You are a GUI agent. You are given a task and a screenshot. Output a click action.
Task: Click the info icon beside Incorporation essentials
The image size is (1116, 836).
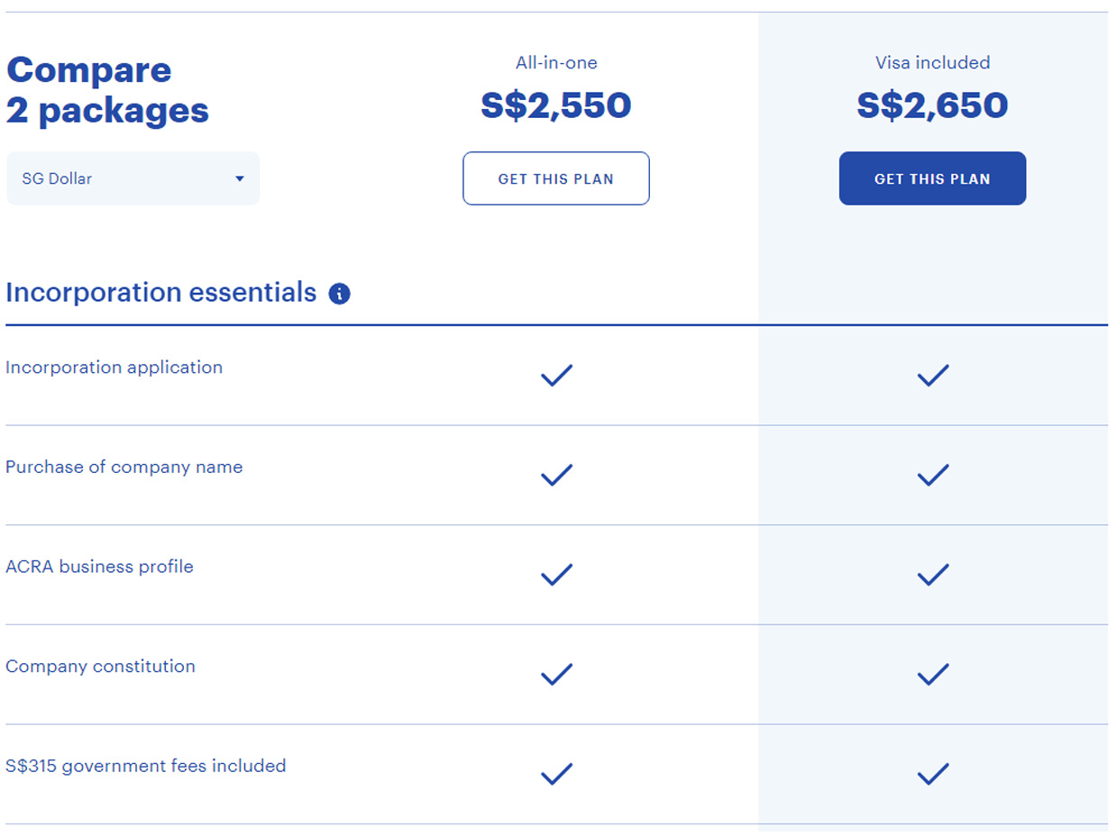tap(340, 294)
